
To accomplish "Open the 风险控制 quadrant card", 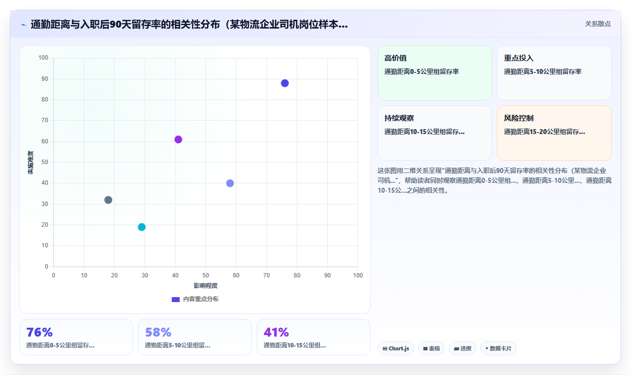I will point(554,133).
